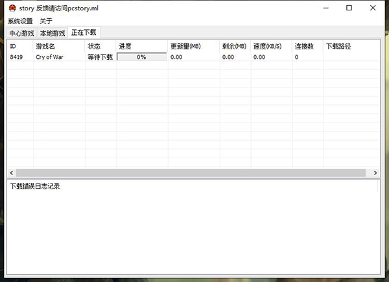Switch to the 中心游戏 tab

(21, 33)
